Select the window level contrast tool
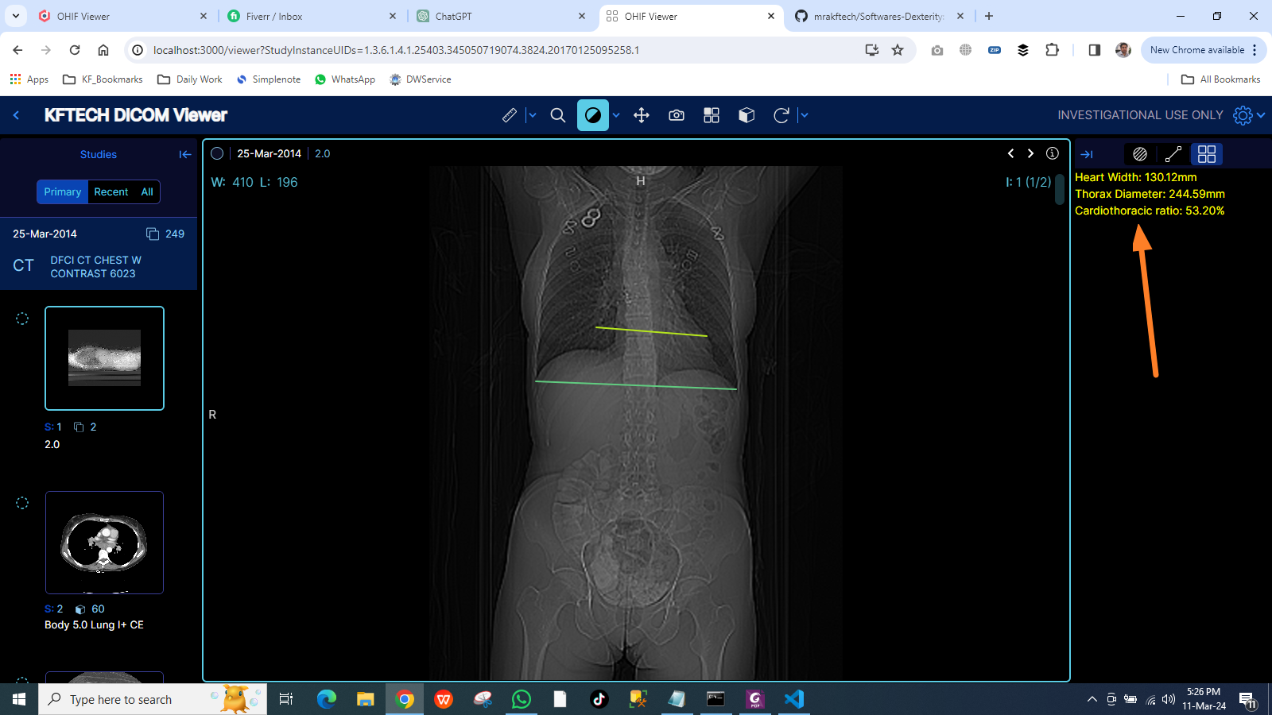Screen dimensions: 1272x715 [593, 115]
